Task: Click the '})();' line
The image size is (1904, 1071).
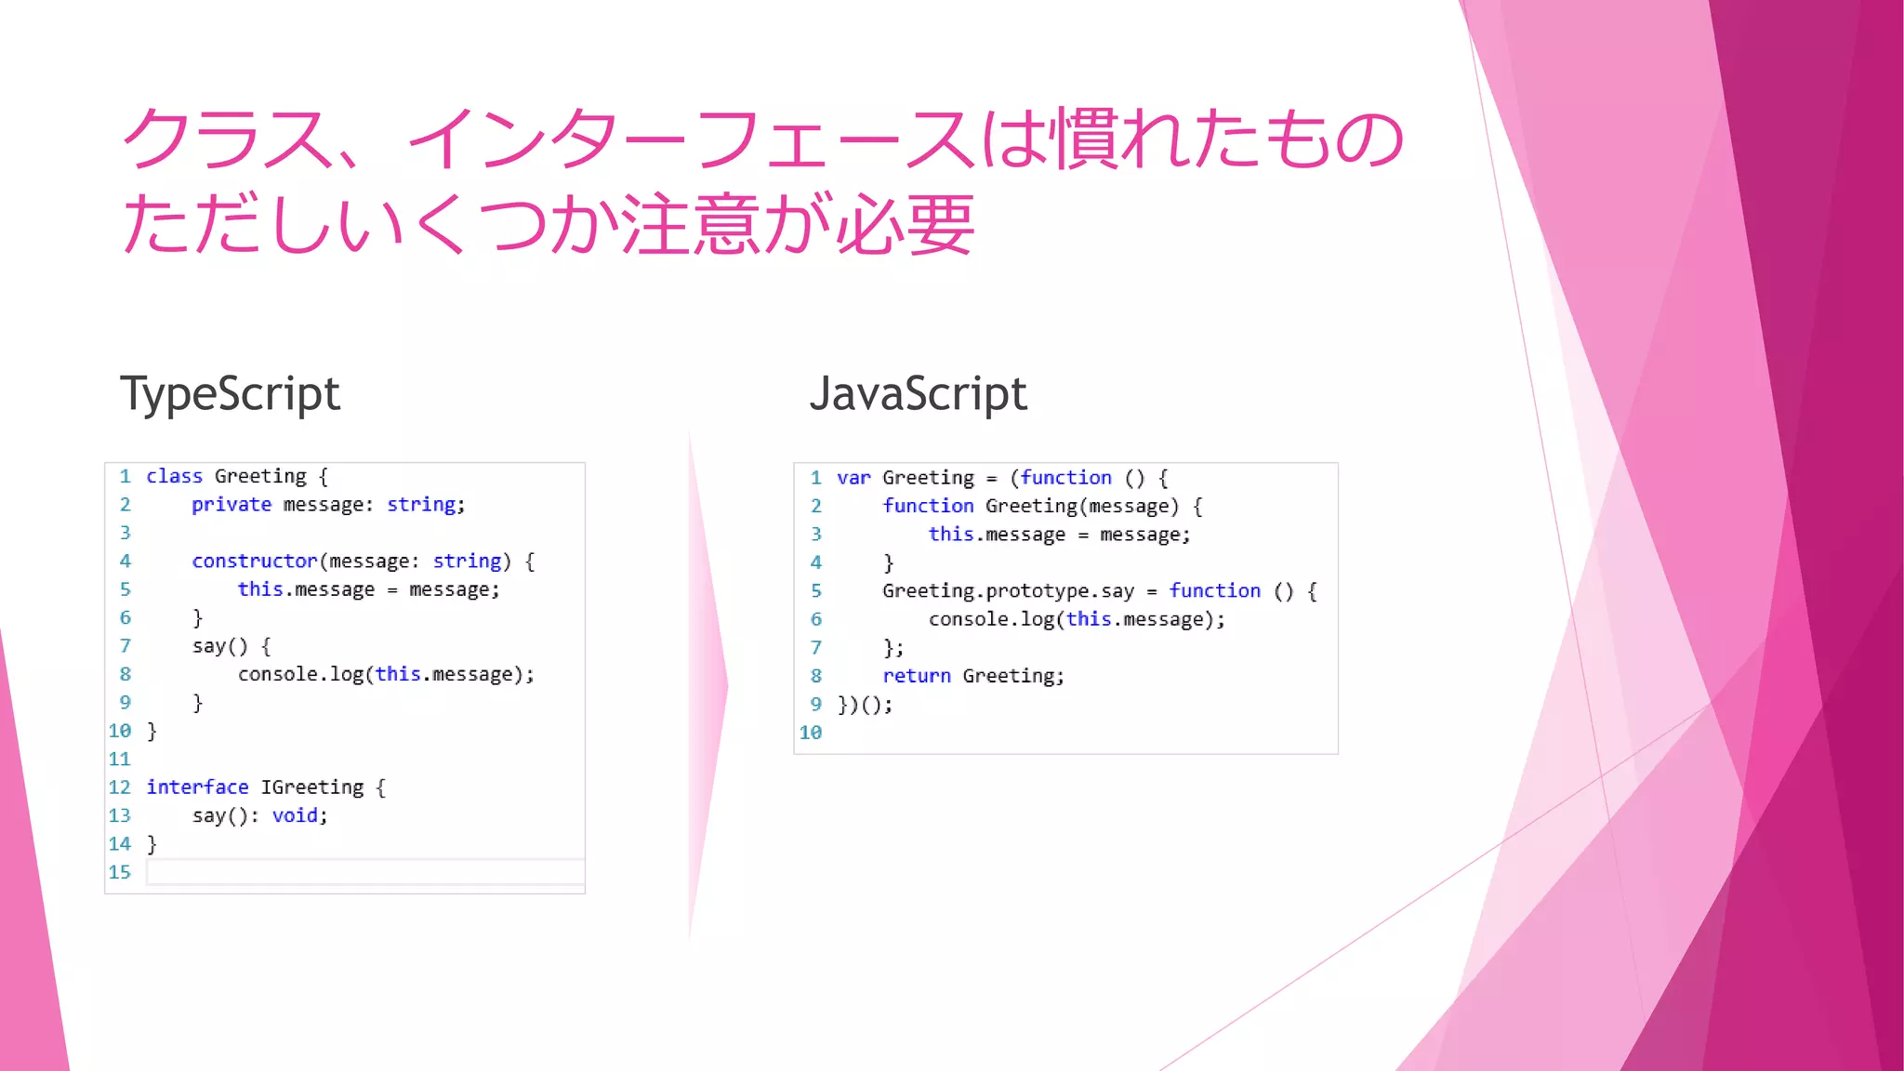Action: pos(865,705)
